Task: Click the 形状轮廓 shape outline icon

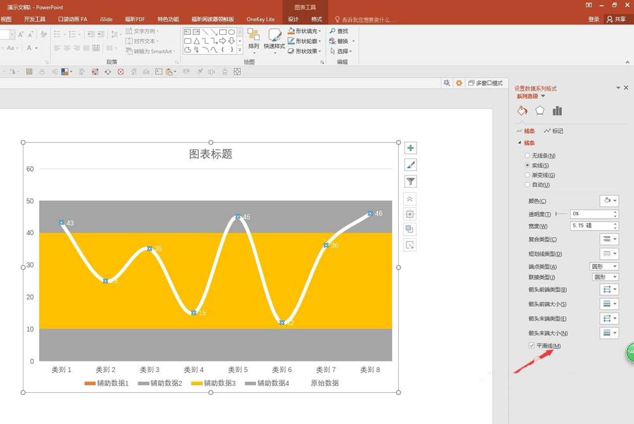Action: (x=291, y=41)
